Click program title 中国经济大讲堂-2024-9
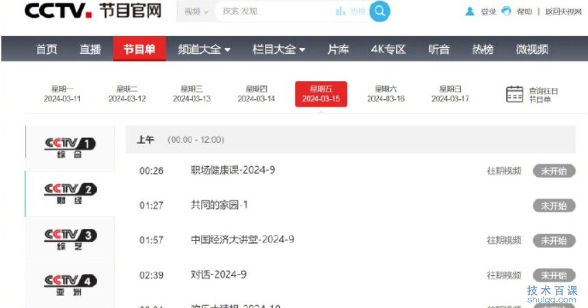 coord(242,240)
